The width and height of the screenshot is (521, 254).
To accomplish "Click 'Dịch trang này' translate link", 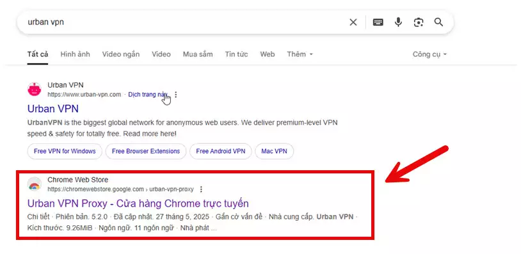I will coord(147,95).
